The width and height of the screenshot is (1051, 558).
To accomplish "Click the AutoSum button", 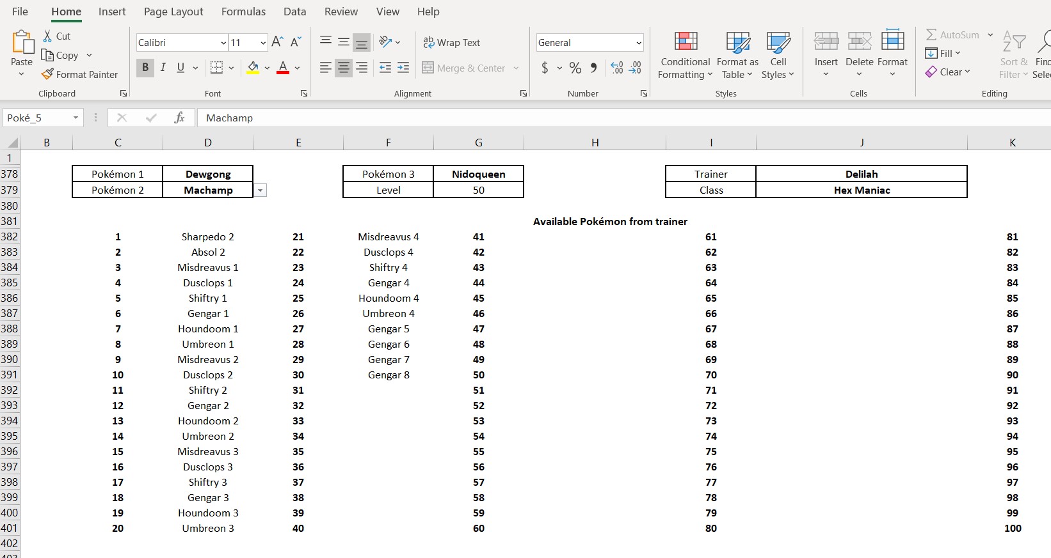I will [952, 35].
